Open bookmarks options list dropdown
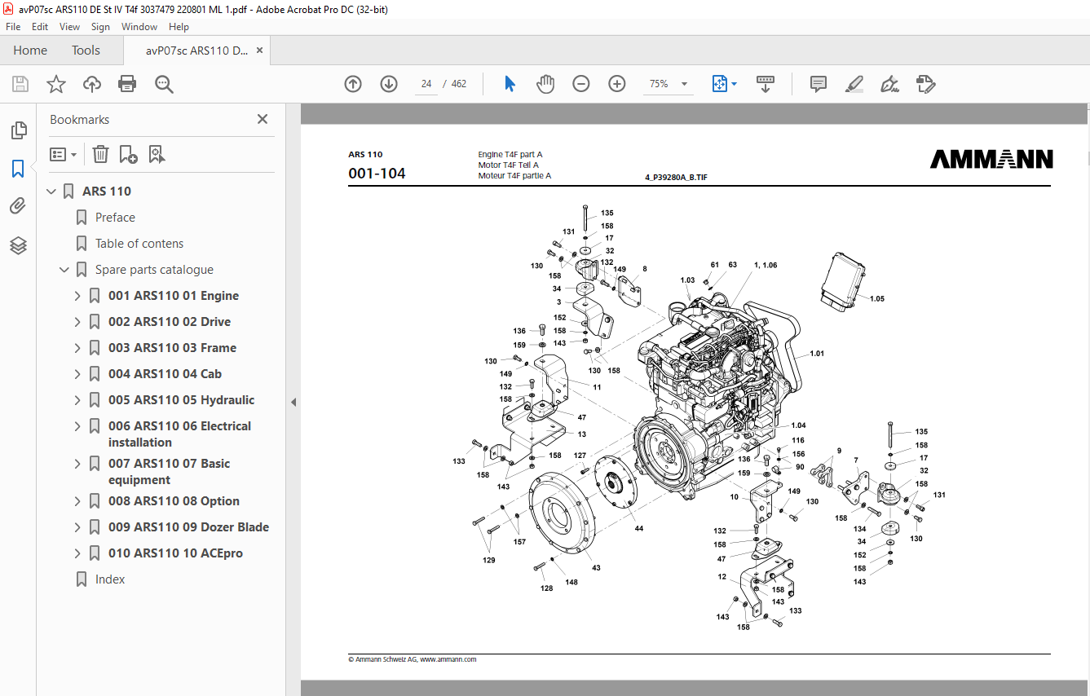The image size is (1090, 696). (x=64, y=154)
